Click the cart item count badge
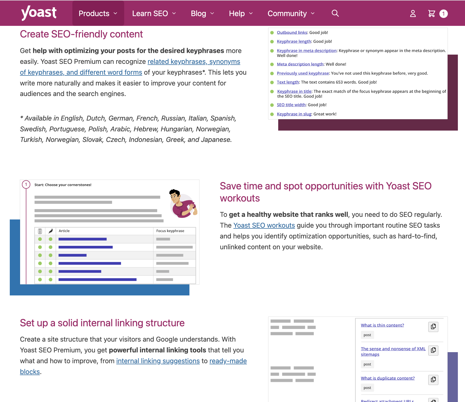The width and height of the screenshot is (465, 402). (x=443, y=14)
